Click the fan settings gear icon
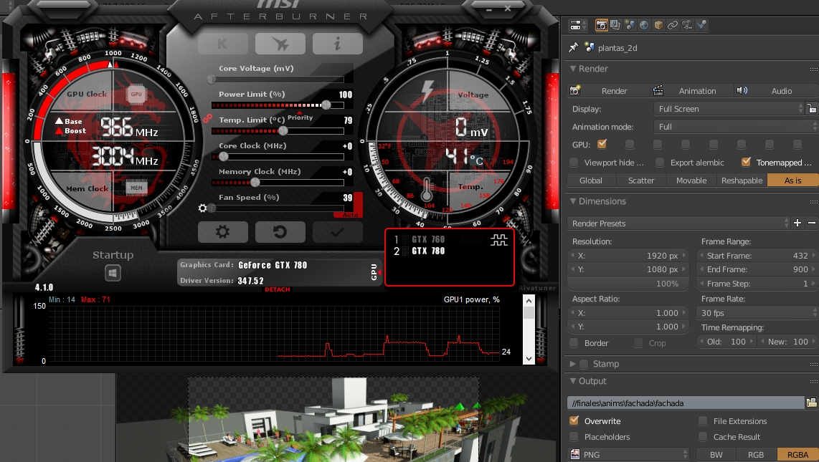Viewport: 819px width, 462px height. click(x=203, y=208)
